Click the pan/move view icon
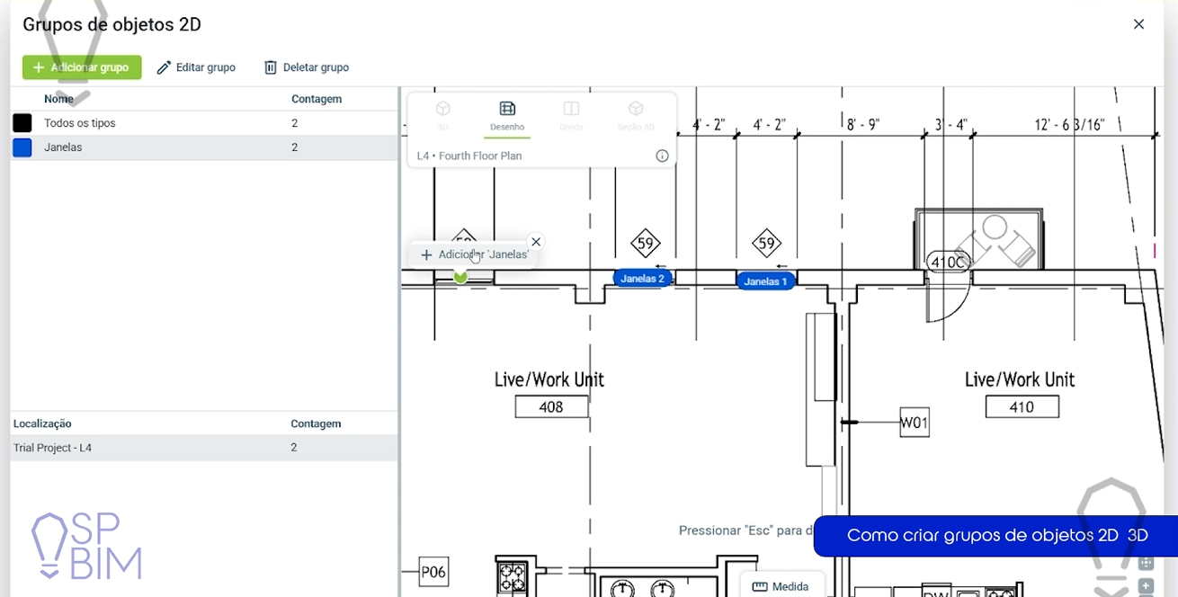1178x597 pixels. click(1146, 564)
